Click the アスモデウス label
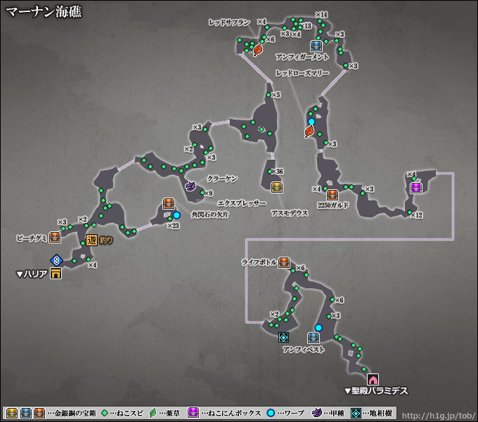478x422 pixels. [290, 213]
